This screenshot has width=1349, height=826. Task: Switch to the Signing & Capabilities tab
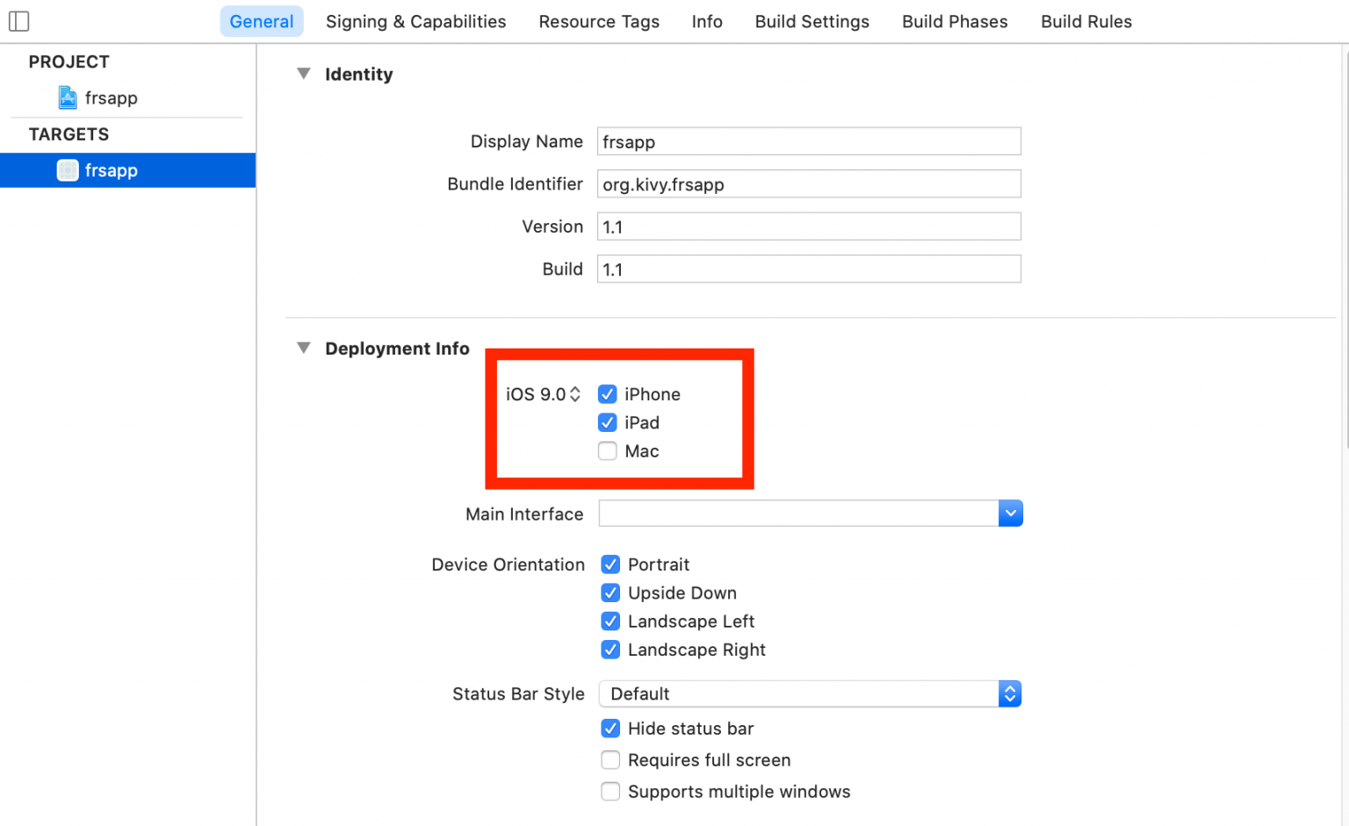415,21
